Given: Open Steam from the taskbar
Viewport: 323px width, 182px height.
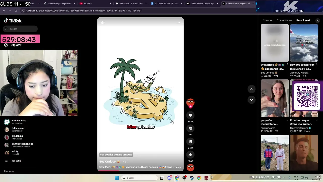Looking at the screenshot, I should tap(192, 178).
